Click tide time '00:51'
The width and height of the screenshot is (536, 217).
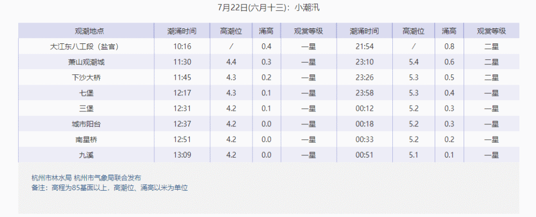[364, 155]
